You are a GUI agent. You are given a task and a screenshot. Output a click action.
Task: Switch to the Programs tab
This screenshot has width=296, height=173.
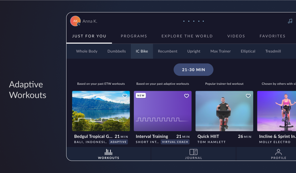[134, 36]
